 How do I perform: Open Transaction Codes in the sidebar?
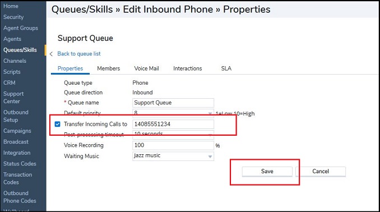pyautogui.click(x=18, y=178)
